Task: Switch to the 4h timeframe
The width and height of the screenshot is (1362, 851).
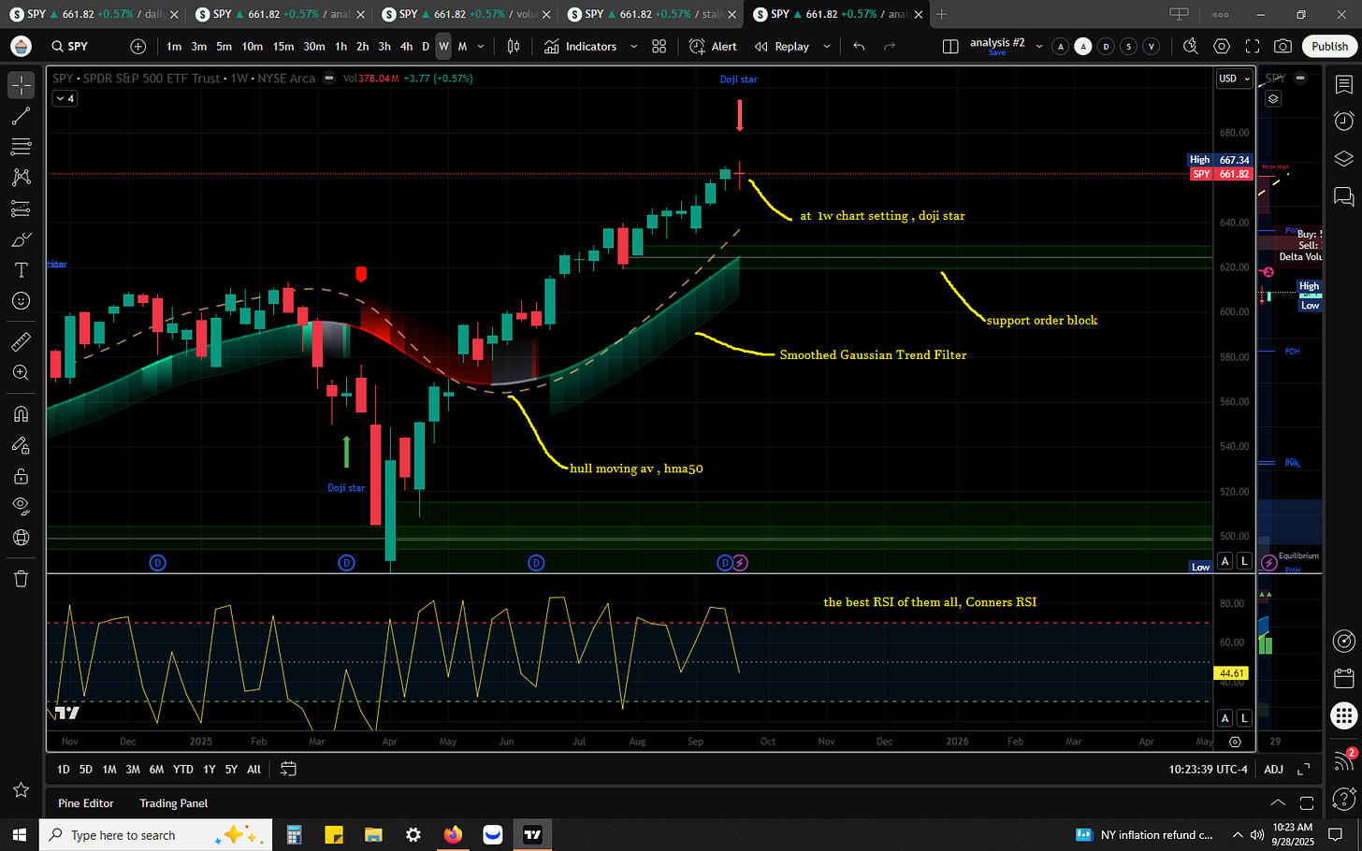Action: (x=406, y=46)
